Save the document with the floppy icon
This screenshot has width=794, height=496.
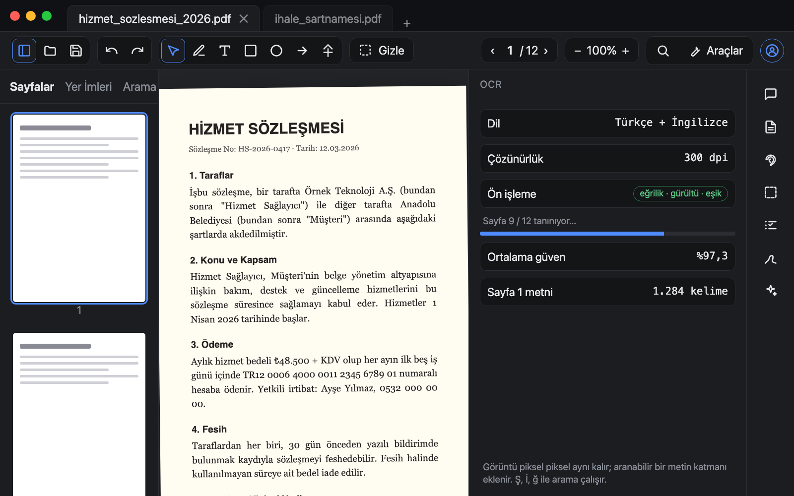click(x=76, y=51)
